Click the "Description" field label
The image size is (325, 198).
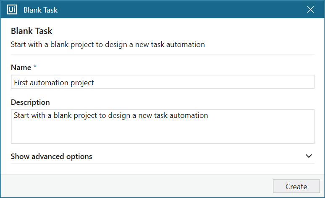click(30, 102)
